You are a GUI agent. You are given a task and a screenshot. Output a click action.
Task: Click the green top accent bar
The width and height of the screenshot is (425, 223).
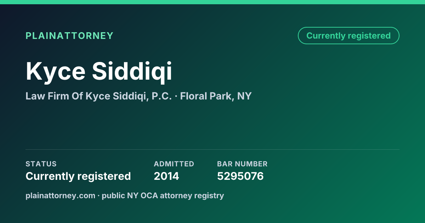point(212,2)
